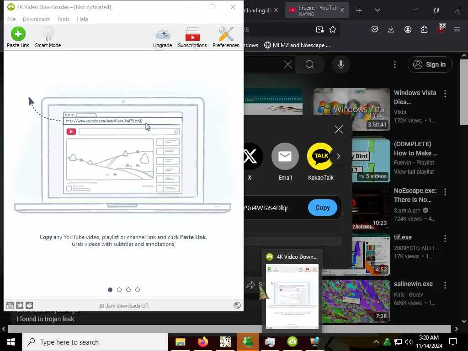Open the File menu
The image size is (468, 351).
coord(11,19)
